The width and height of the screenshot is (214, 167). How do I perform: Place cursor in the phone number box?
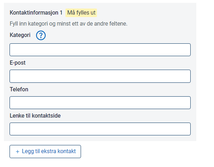pyautogui.click(x=100, y=102)
